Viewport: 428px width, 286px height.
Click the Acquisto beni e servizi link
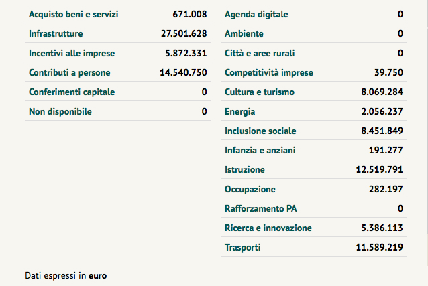[x=74, y=14]
